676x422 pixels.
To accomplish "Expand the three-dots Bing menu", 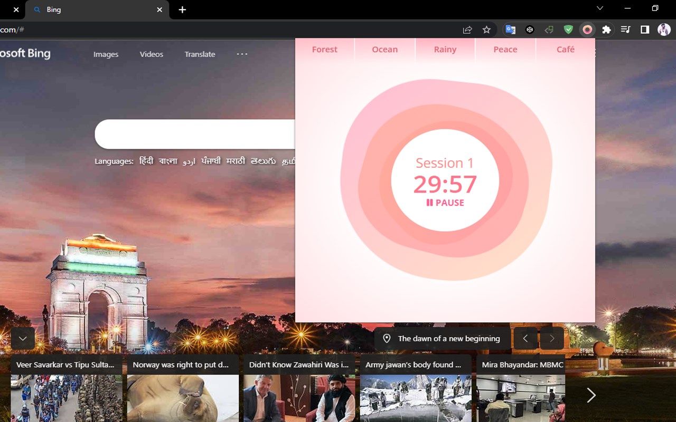I will pyautogui.click(x=242, y=54).
